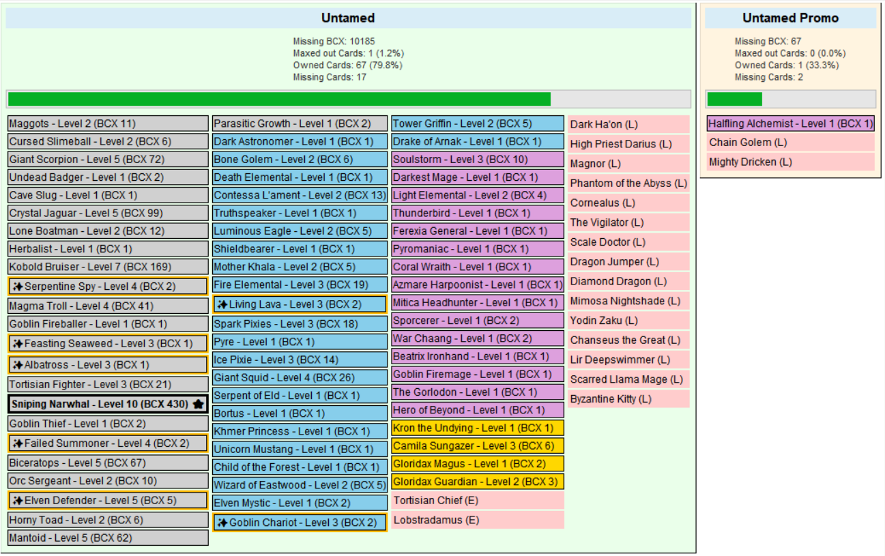Select the Untamed set header
This screenshot has height=556, width=885.
click(x=348, y=18)
